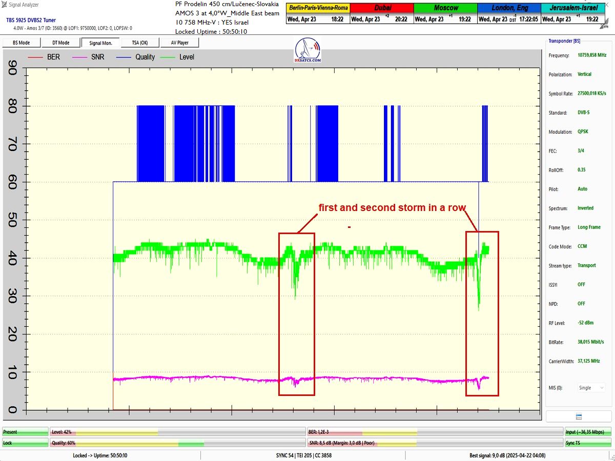
Task: Click the Jerusalem-Israel world clock header
Action: tap(572, 8)
